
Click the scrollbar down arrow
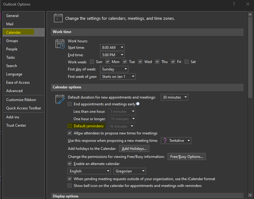(250, 195)
